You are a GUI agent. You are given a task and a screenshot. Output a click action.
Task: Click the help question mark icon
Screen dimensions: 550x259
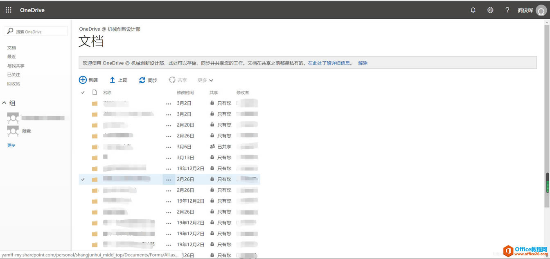[x=507, y=10]
